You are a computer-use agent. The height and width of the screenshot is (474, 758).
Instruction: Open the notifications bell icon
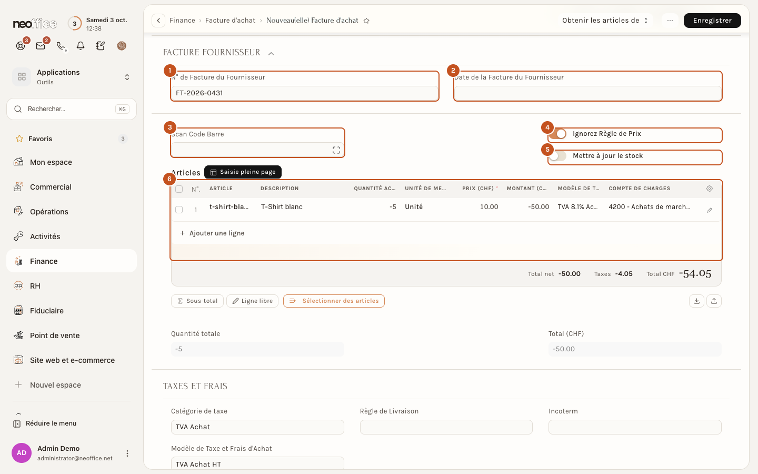(x=81, y=46)
